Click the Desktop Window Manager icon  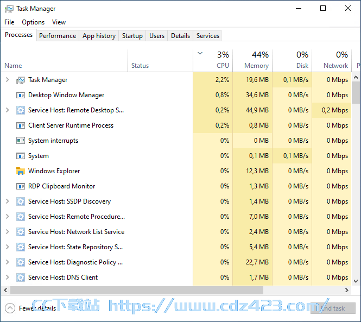(21, 95)
